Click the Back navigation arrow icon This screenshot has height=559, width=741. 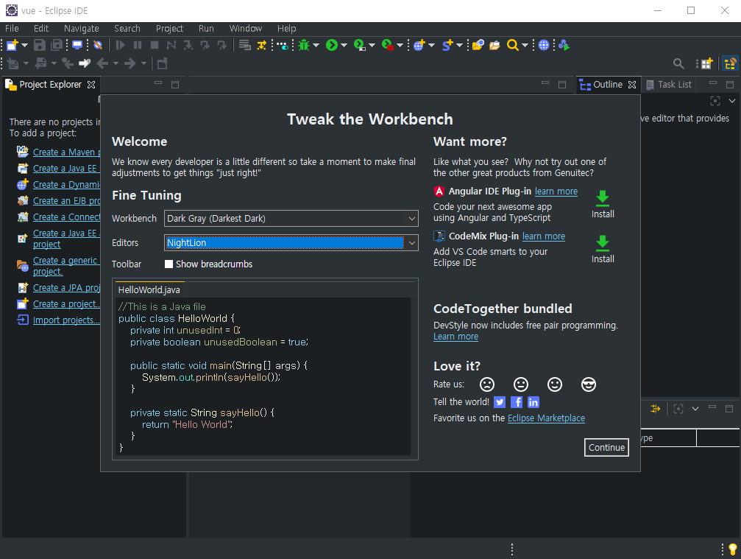click(x=102, y=63)
